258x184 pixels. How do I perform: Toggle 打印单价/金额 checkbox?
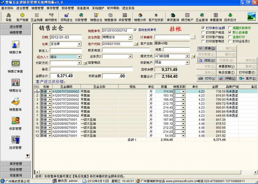(x=203, y=28)
